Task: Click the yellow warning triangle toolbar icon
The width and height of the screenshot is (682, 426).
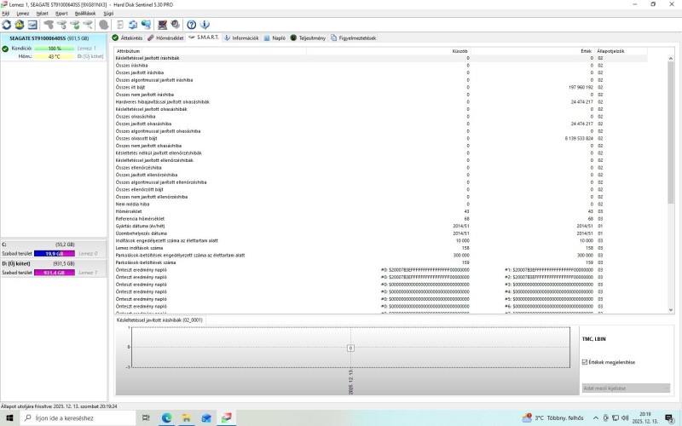Action: [20, 25]
